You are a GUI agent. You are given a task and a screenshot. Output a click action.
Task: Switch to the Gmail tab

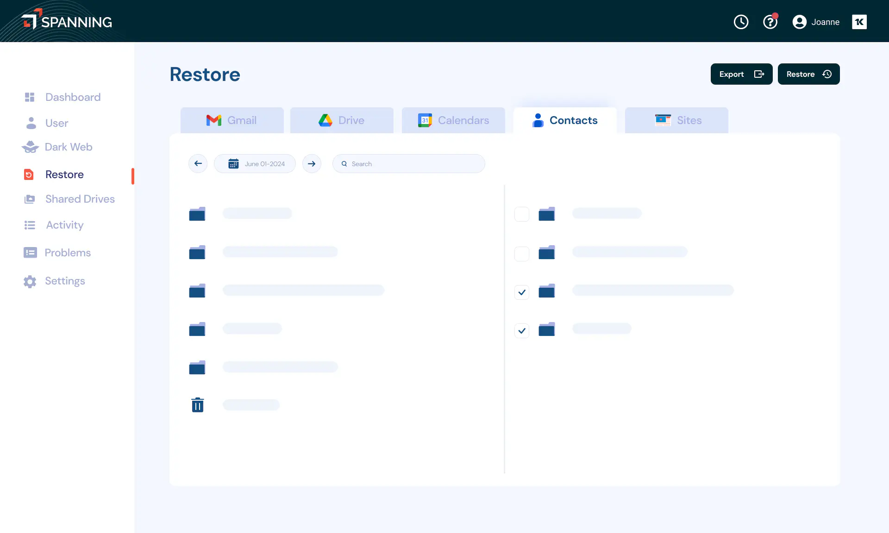click(231, 120)
